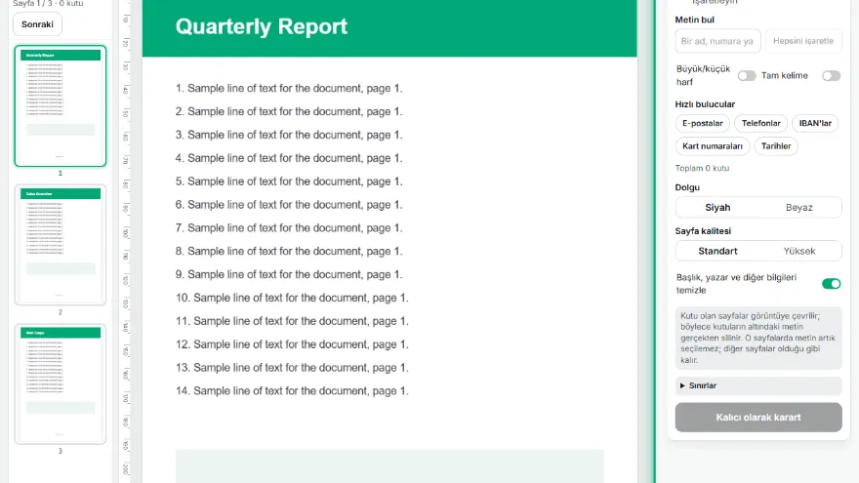Switch fill color to Beyaz
This screenshot has height=483, width=859.
click(799, 208)
